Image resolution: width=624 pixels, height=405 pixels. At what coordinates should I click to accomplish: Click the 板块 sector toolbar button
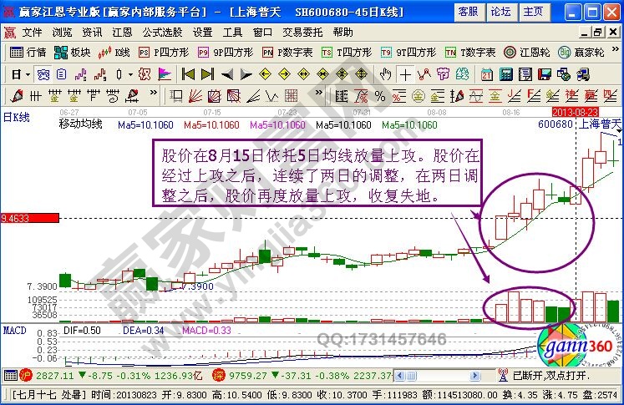click(x=73, y=52)
